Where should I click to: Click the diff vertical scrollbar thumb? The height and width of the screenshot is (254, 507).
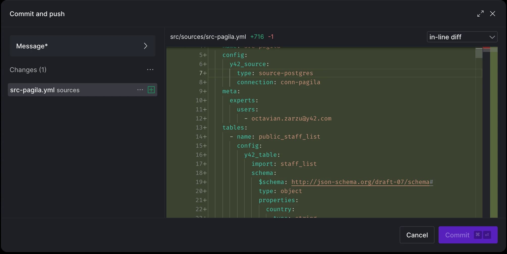point(479,53)
